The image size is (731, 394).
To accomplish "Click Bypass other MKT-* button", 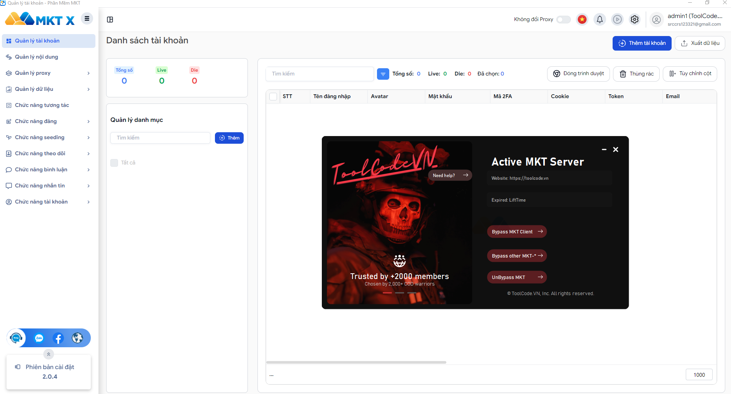I will tap(517, 256).
